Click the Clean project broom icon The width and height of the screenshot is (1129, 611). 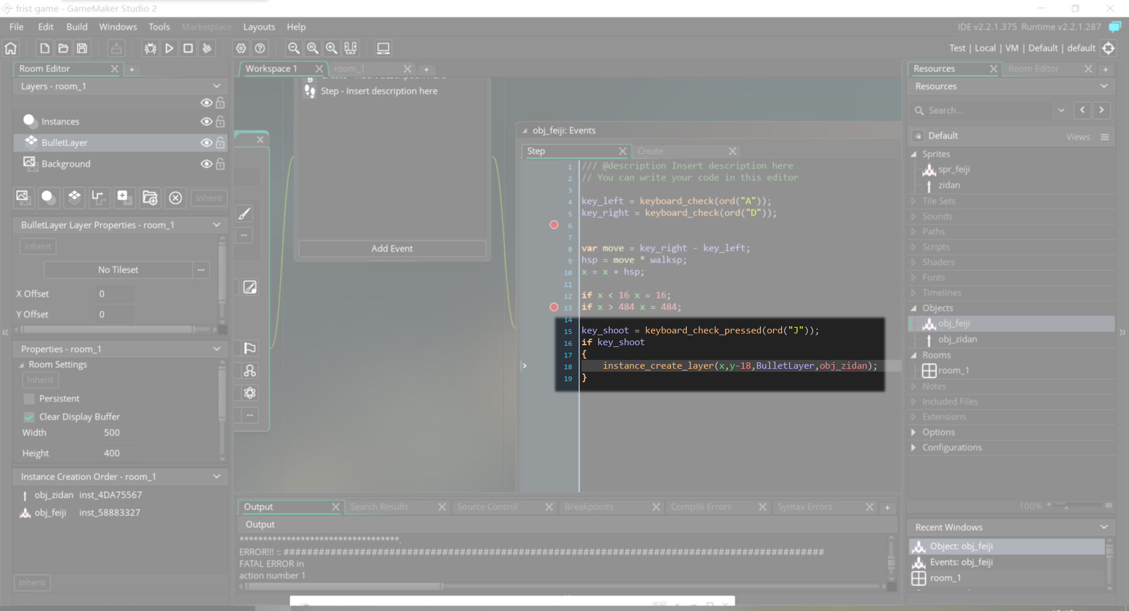point(207,48)
